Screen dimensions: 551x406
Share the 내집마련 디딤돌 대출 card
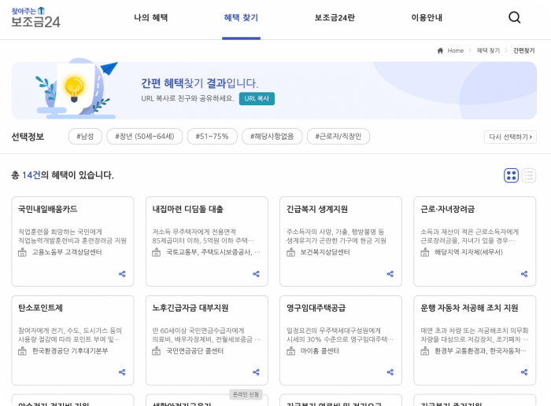[x=256, y=274]
